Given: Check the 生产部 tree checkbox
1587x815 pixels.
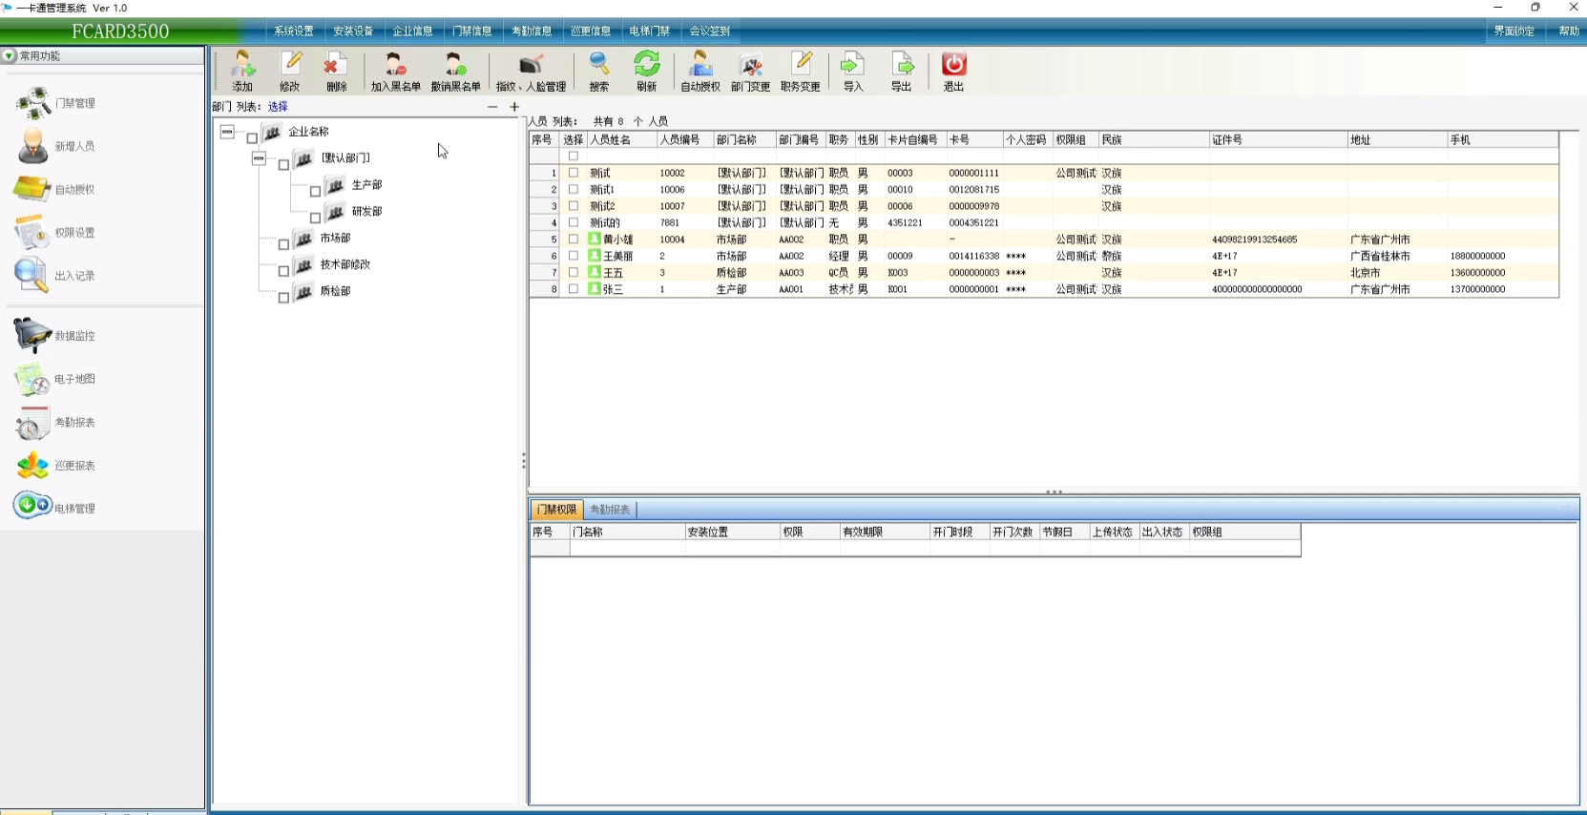Looking at the screenshot, I should point(315,192).
